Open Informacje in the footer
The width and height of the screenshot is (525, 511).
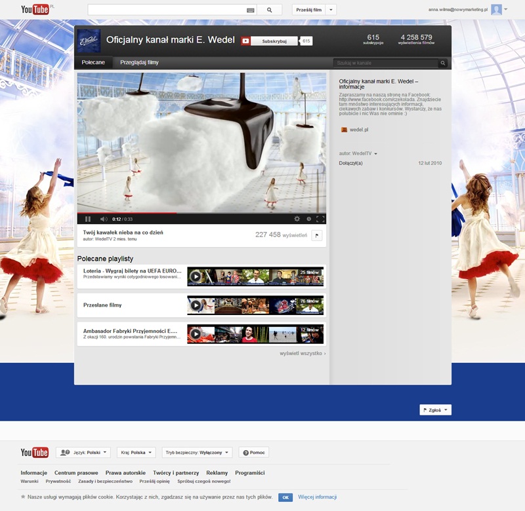34,473
